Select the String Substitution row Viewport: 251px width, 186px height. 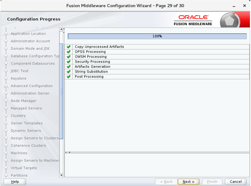pos(157,72)
